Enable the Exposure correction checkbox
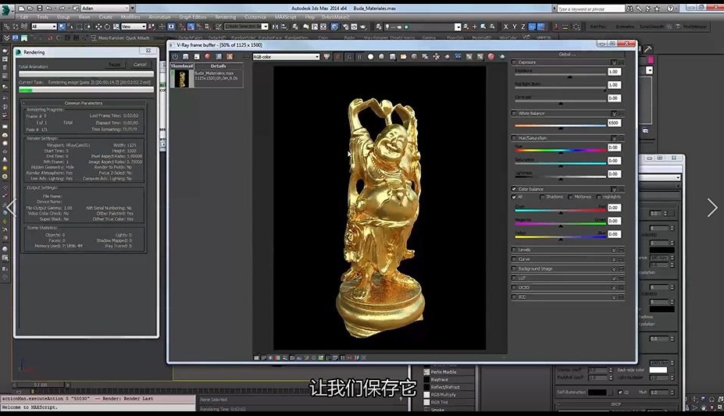This screenshot has height=416, width=724. (x=515, y=62)
